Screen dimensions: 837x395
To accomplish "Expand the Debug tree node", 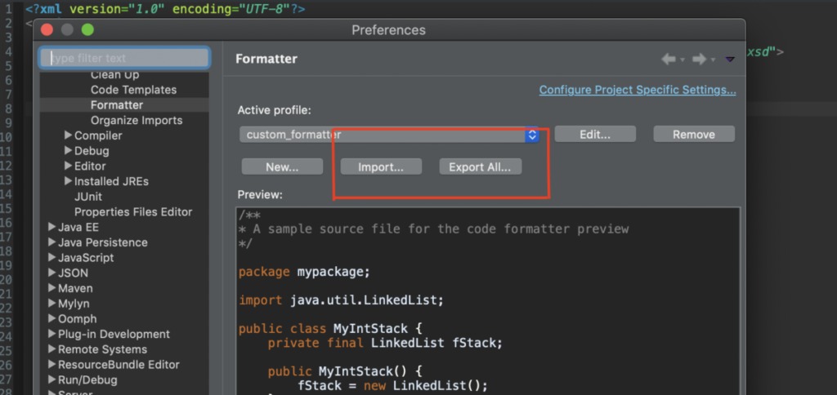I will point(68,150).
